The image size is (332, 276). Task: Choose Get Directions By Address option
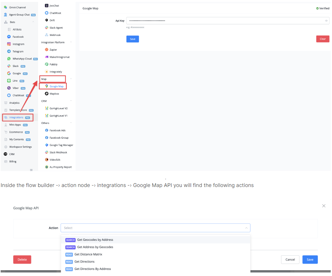pos(156,269)
